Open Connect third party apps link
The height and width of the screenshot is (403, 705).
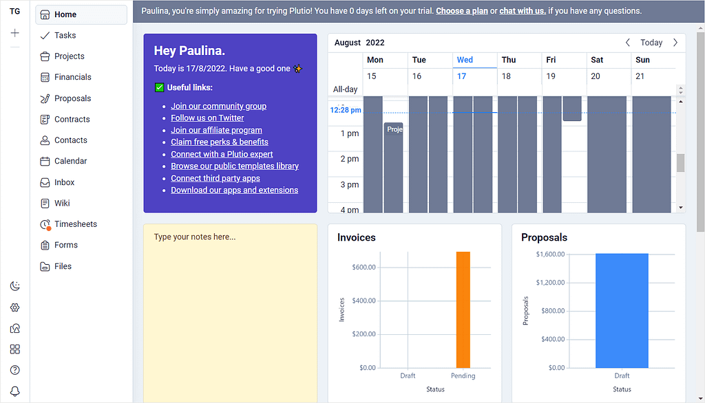tap(215, 178)
